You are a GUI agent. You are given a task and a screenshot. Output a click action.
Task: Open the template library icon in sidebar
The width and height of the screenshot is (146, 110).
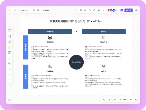(x=10, y=30)
